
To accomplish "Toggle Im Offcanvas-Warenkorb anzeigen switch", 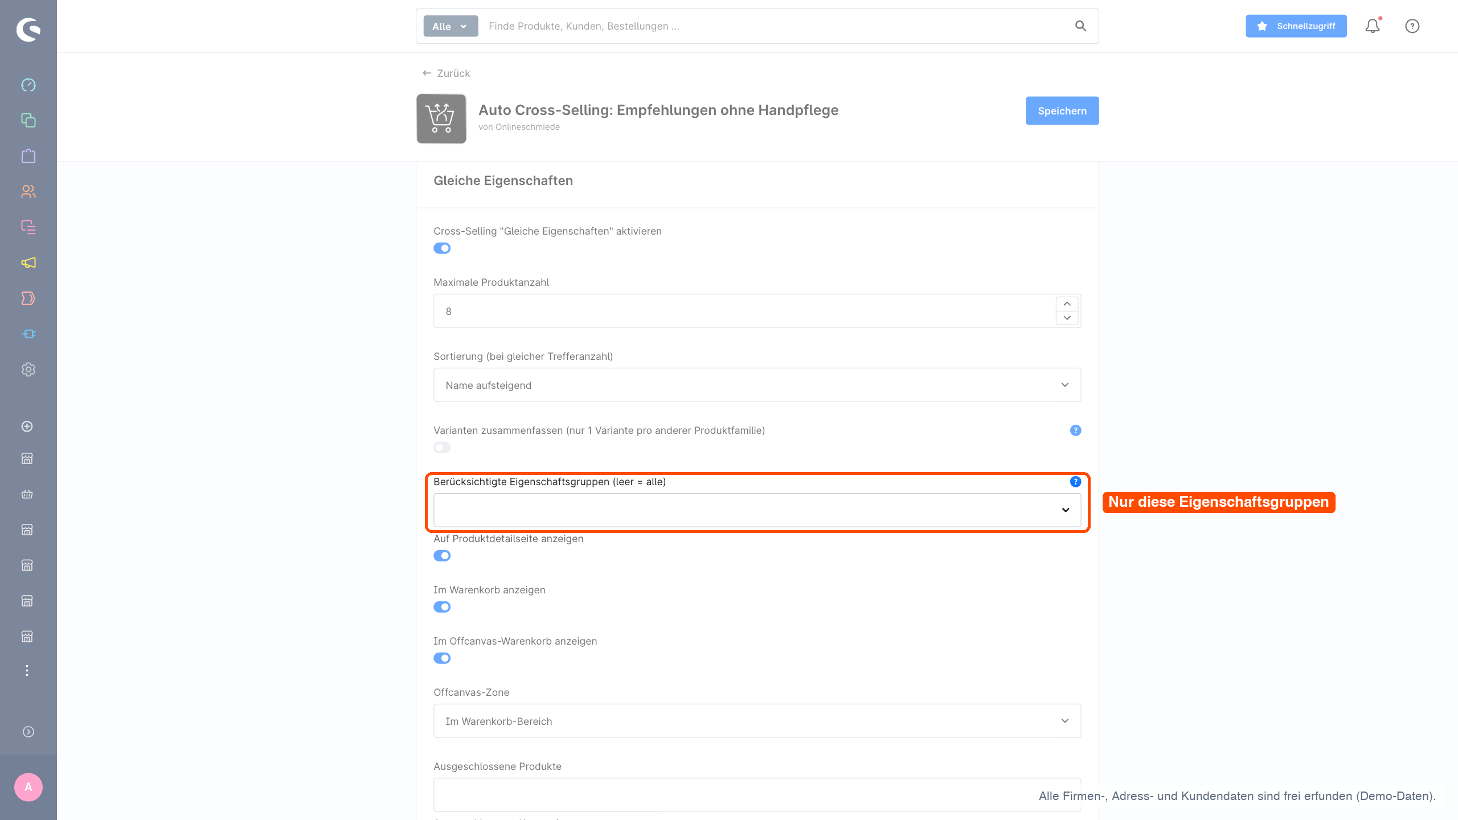I will pyautogui.click(x=442, y=658).
